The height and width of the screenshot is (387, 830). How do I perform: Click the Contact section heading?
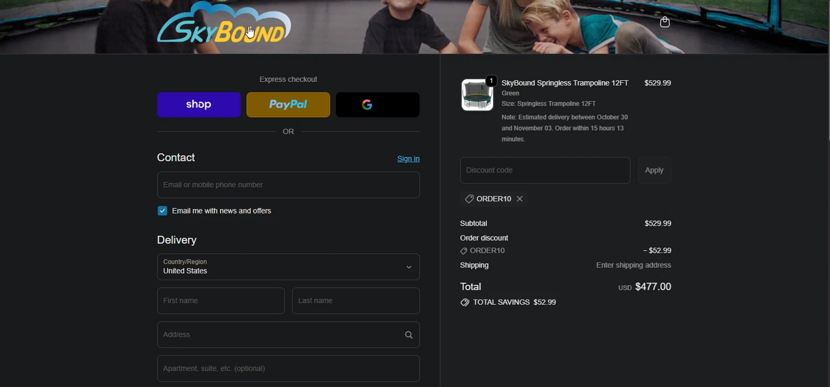pyautogui.click(x=176, y=158)
